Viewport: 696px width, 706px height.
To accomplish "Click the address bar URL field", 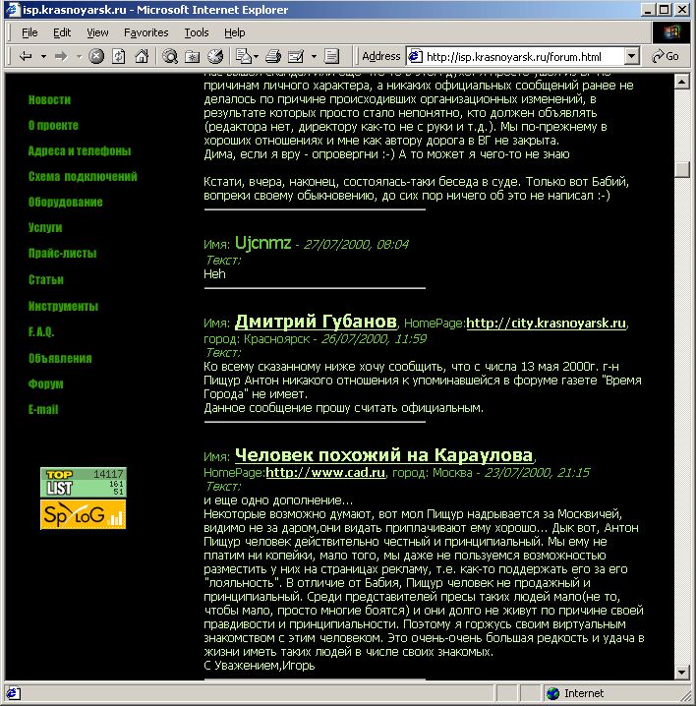I will 513,57.
